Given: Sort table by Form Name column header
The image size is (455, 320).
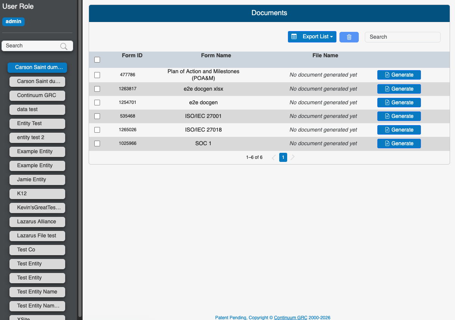Looking at the screenshot, I should pyautogui.click(x=216, y=55).
